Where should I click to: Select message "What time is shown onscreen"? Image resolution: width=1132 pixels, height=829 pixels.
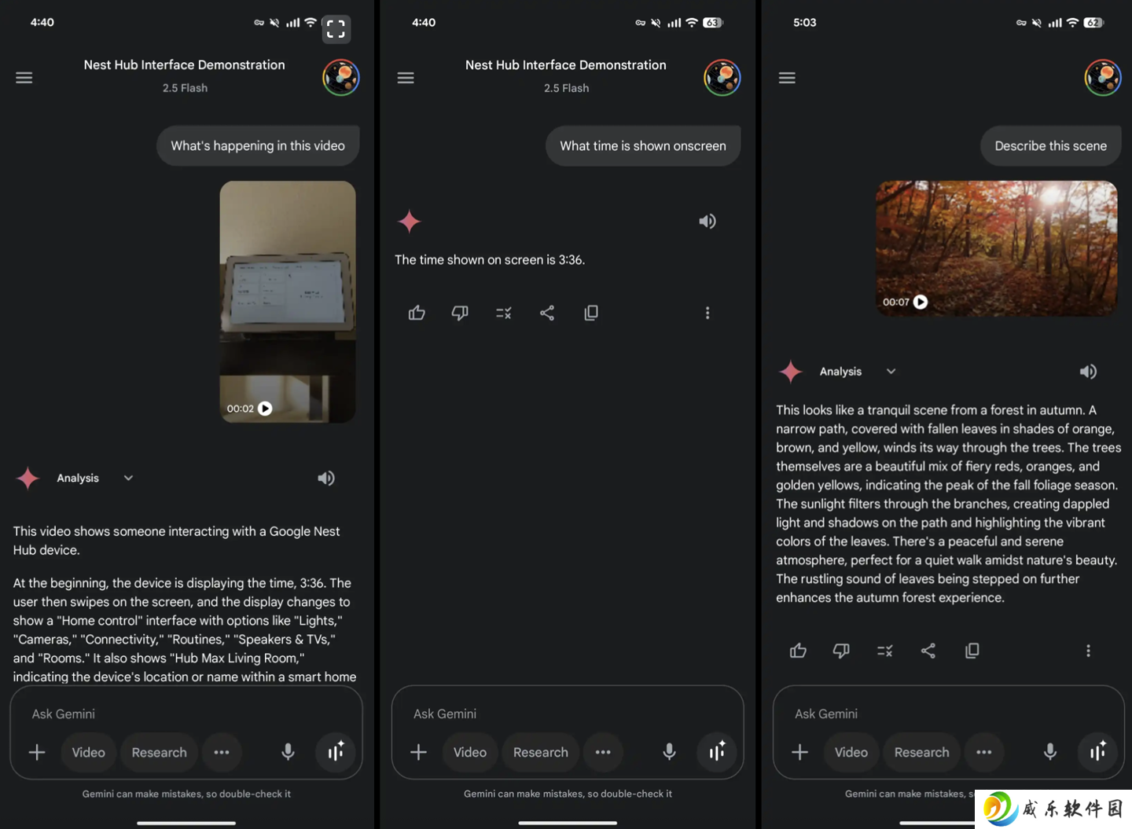[x=643, y=146]
